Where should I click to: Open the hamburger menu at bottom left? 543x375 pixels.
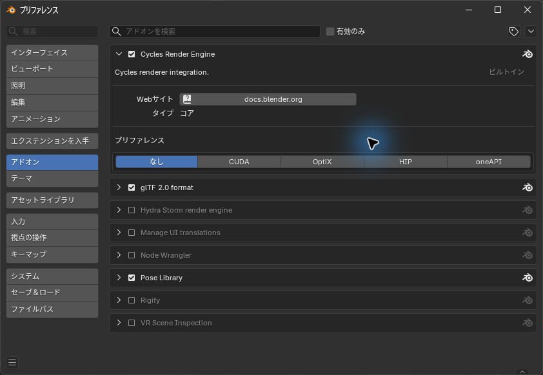pyautogui.click(x=12, y=362)
